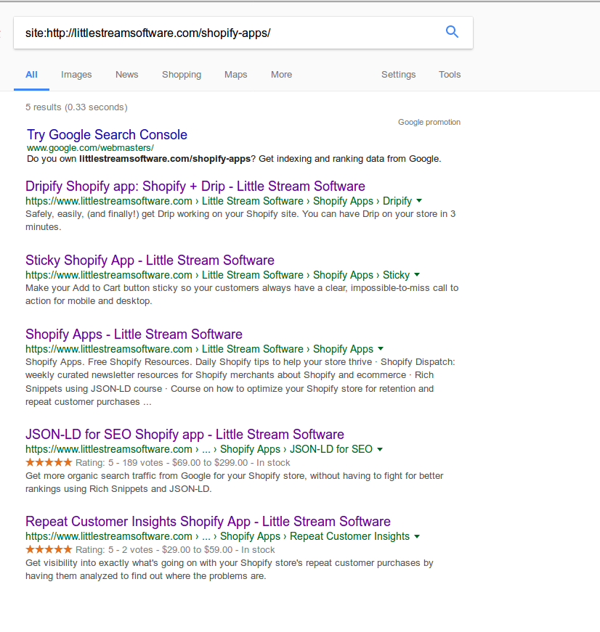Viewport: 600px width, 632px height.
Task: Click the '$69.00 to $299.00 - In stock' text
Action: tap(231, 463)
